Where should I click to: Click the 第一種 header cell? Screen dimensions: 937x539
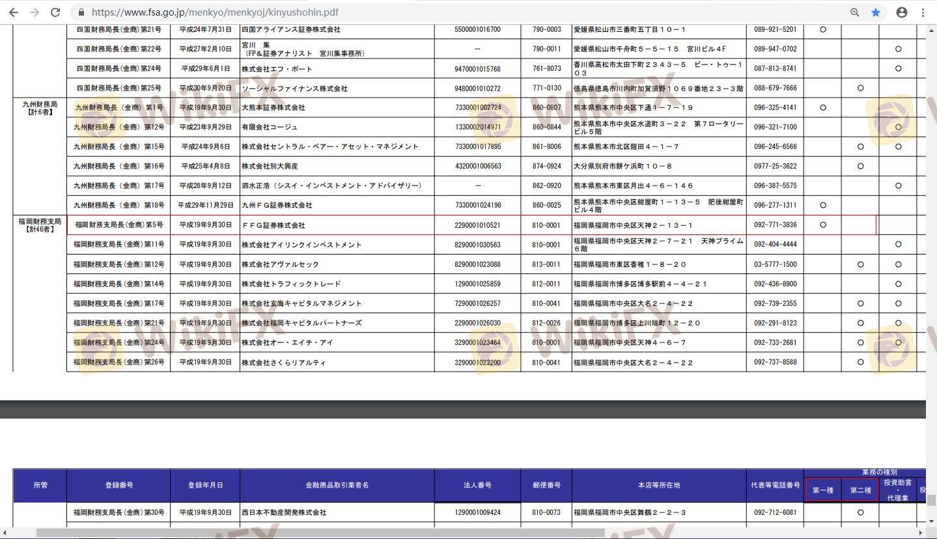822,490
